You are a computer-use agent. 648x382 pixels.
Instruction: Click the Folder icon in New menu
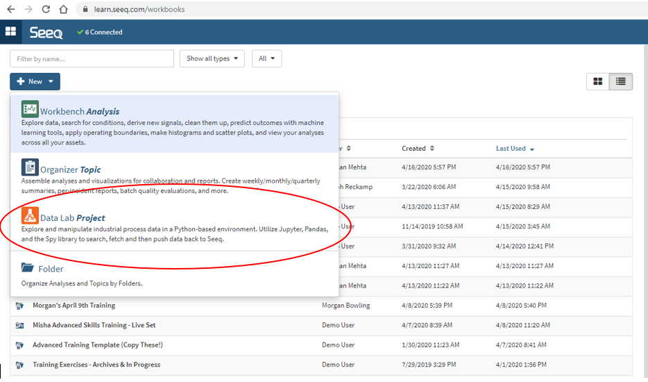pyautogui.click(x=28, y=268)
